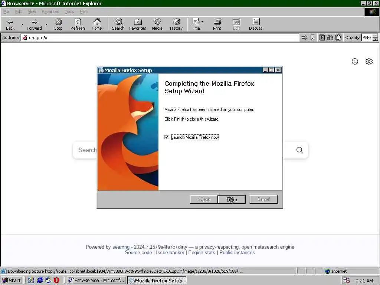The image size is (380, 285).
Task: Click the magnifier search submit icon
Action: coord(299,150)
